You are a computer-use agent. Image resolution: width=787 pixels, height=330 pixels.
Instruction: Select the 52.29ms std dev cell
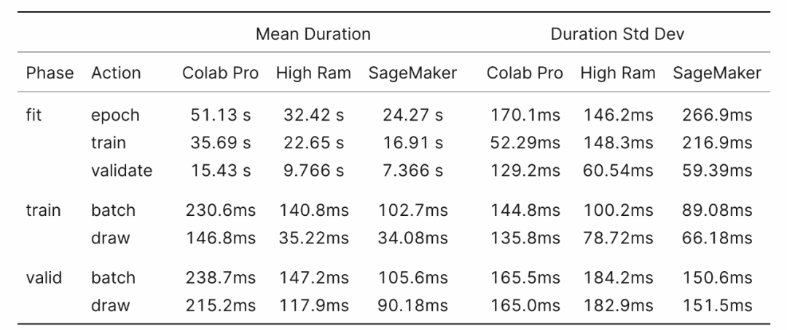coord(525,143)
